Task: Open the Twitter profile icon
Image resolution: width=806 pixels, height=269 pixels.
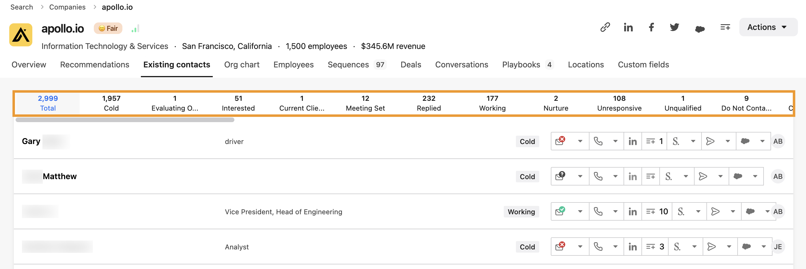Action: (x=674, y=27)
